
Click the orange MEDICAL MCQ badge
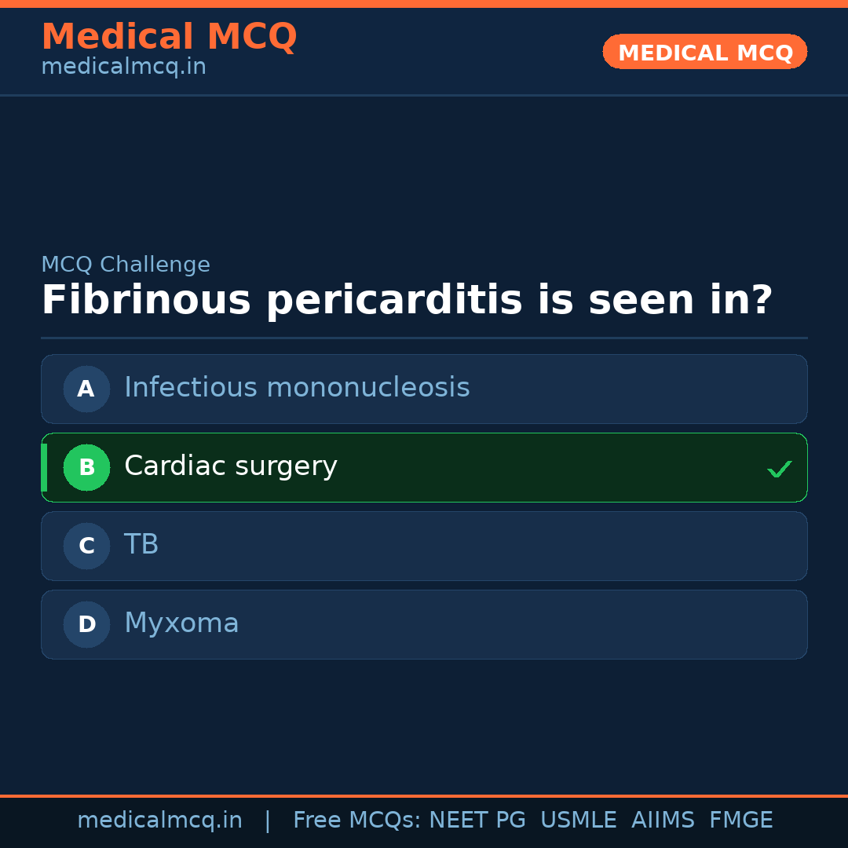point(704,52)
